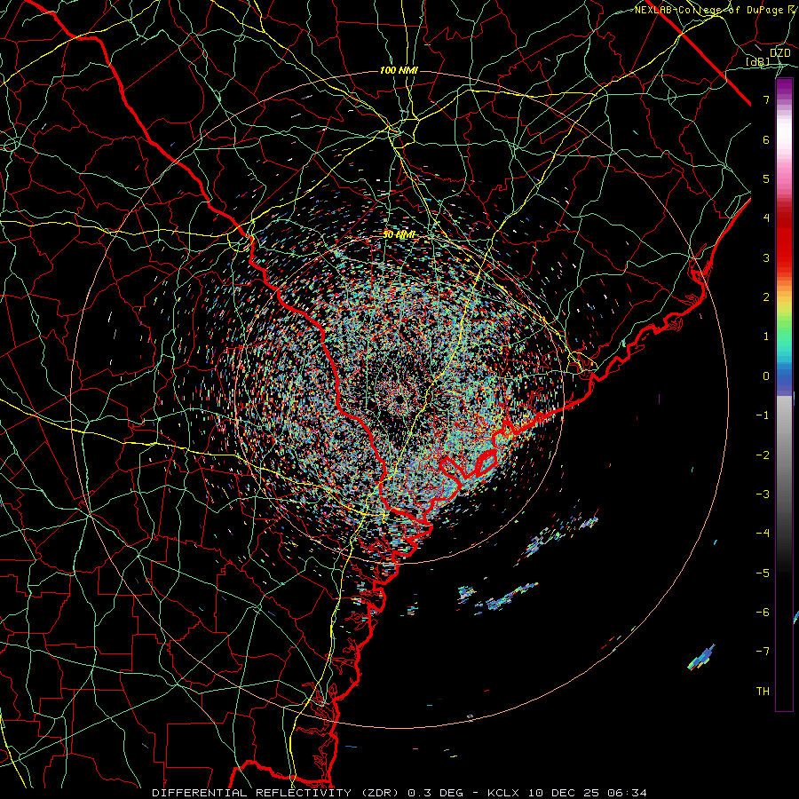Click the 4 value on the color scale
The width and height of the screenshot is (799, 799).
(766, 218)
